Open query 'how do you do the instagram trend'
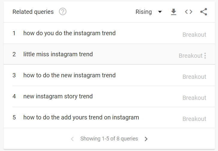This screenshot has width=218, height=151. 69,33
